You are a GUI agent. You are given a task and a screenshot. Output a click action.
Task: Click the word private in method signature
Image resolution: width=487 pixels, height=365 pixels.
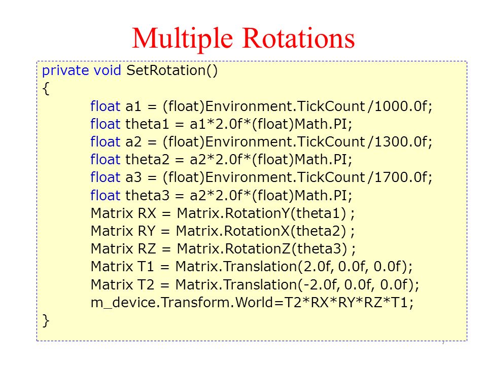[x=66, y=71]
